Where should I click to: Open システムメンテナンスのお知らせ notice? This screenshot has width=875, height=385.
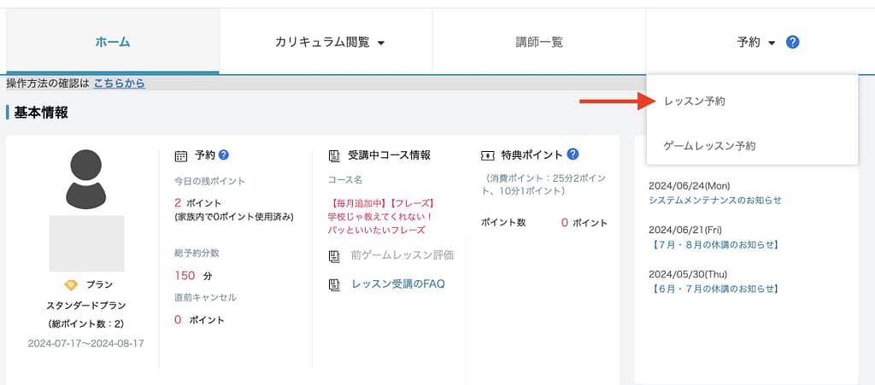[714, 200]
